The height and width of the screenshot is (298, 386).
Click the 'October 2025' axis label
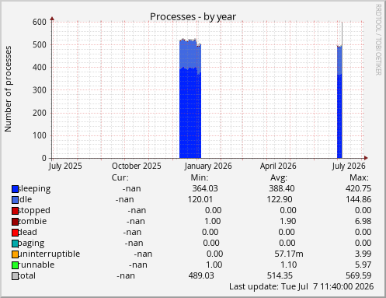coord(137,166)
